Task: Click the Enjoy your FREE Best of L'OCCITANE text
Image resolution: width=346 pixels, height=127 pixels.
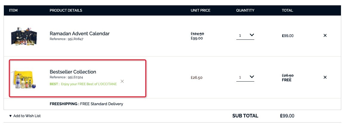Action: 89,84
